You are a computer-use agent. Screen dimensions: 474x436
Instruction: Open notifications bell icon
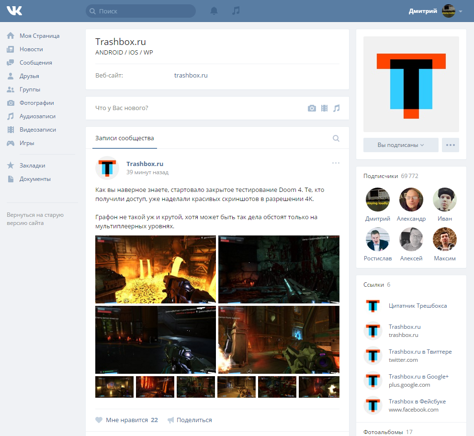pos(214,11)
